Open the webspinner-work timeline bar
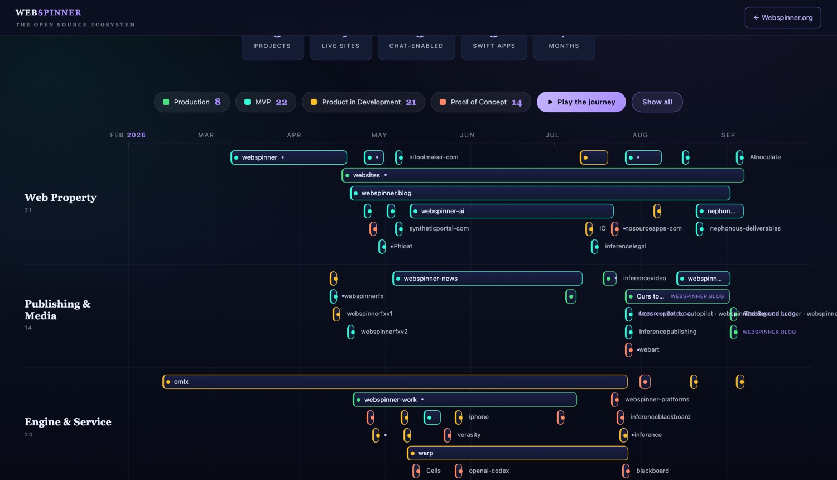 465,400
